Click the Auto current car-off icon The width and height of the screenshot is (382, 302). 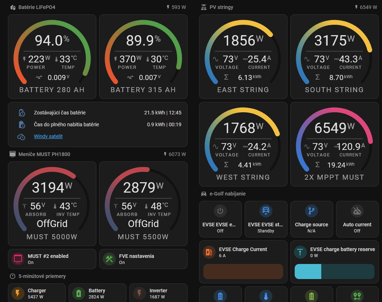[357, 211]
